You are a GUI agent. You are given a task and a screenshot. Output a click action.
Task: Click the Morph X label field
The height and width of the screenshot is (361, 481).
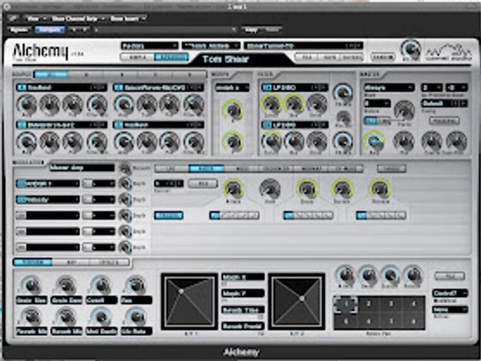coord(243,277)
